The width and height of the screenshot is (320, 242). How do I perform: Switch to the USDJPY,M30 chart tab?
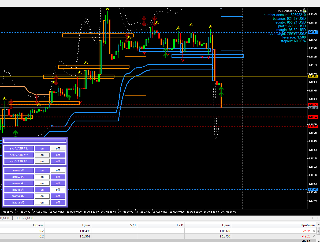tap(24, 218)
